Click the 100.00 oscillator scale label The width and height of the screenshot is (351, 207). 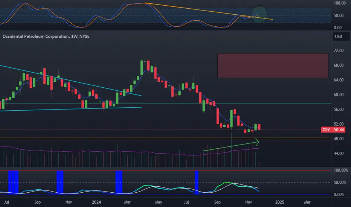pyautogui.click(x=340, y=3)
